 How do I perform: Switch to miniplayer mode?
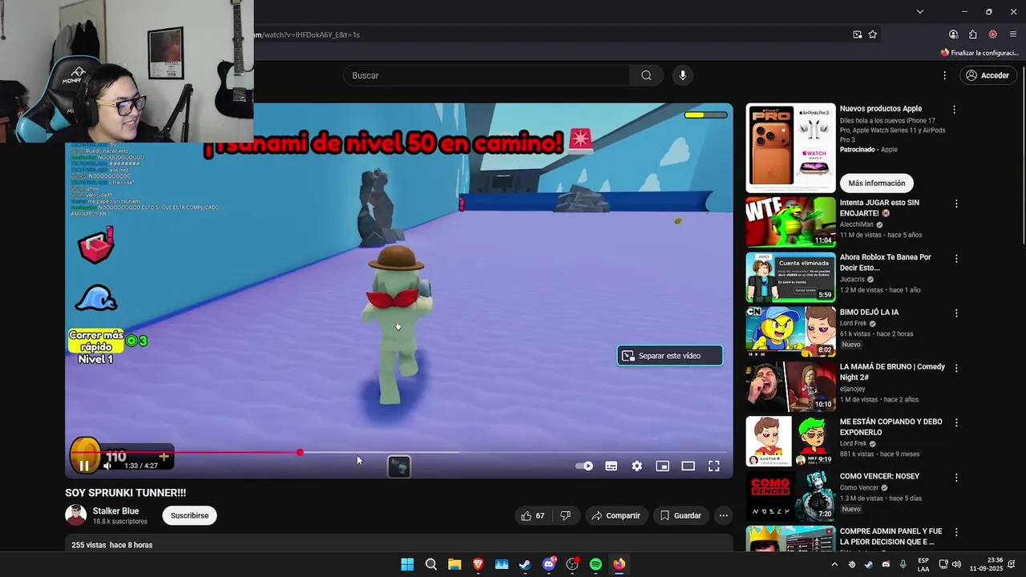[x=662, y=466]
